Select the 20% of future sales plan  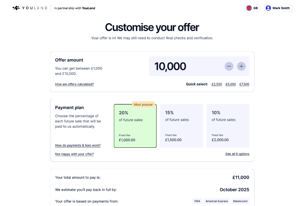click(135, 126)
